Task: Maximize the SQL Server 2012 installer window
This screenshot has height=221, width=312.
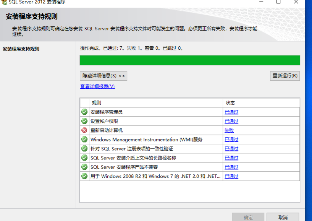Action: (x=278, y=2)
